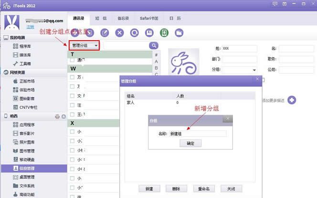
Task: Click the edit contact icon in toolbar
Action: pyautogui.click(x=105, y=33)
